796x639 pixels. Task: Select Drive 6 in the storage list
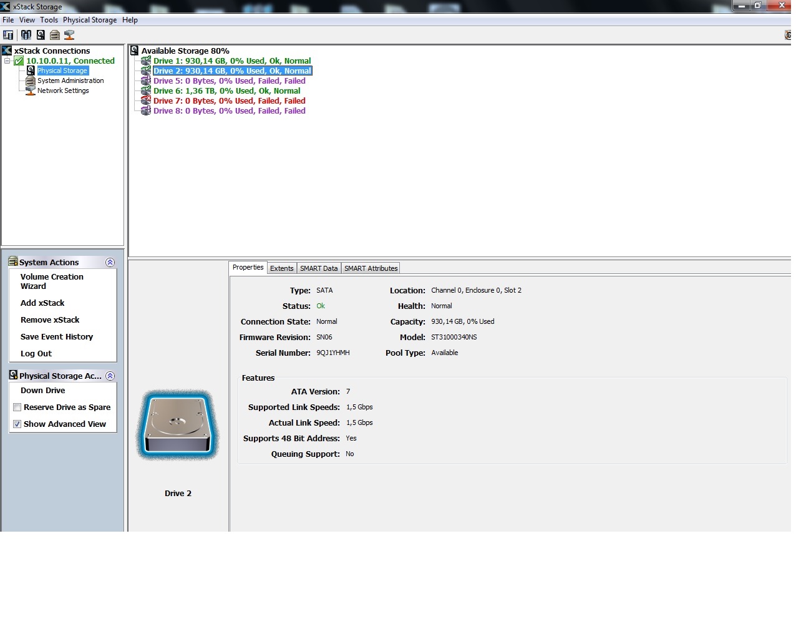click(226, 90)
